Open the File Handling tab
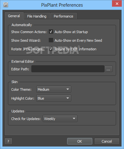124x149 pixels. click(37, 16)
